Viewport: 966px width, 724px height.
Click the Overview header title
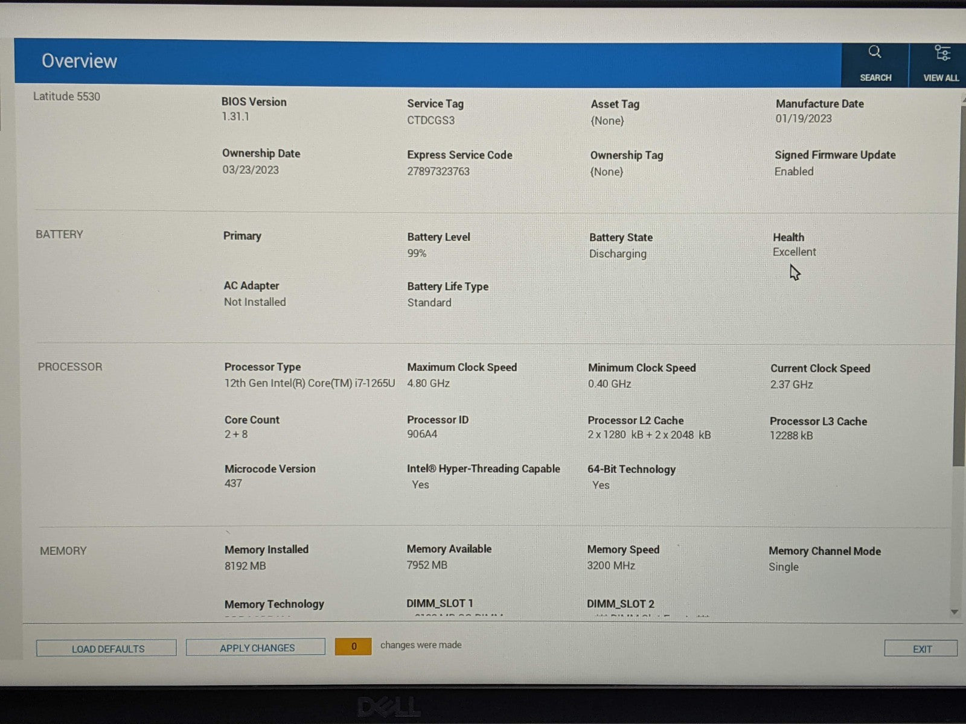[79, 61]
